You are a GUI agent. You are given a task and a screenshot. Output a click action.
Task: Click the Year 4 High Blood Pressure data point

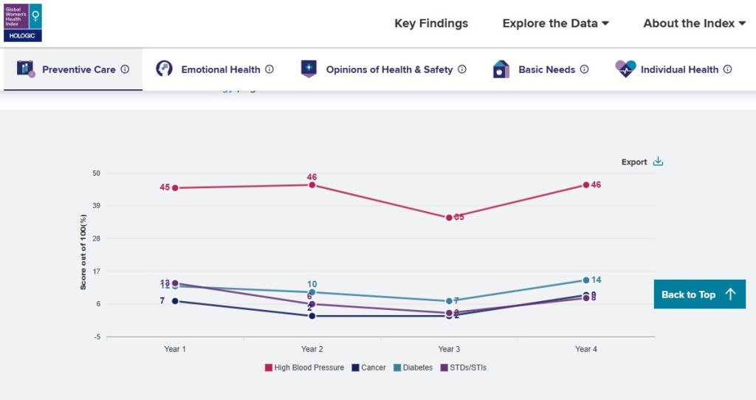(x=585, y=185)
